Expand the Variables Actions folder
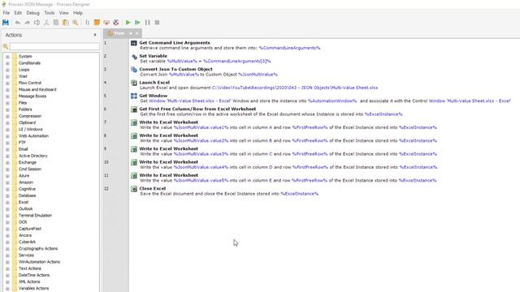Image resolution: width=520 pixels, height=292 pixels. click(7, 289)
